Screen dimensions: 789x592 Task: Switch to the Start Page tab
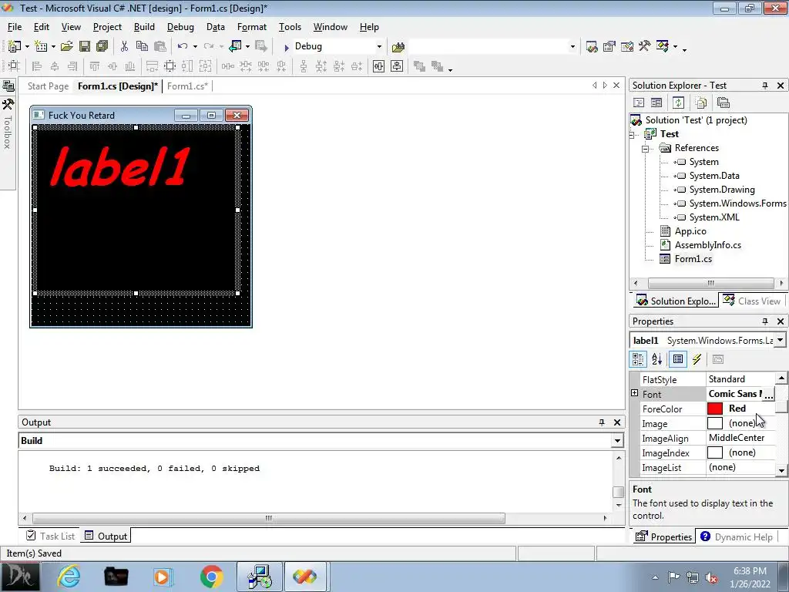[48, 86]
